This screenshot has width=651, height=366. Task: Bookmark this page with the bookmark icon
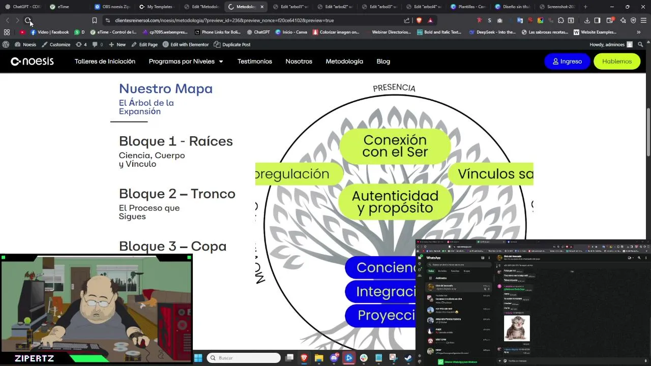[x=94, y=20]
